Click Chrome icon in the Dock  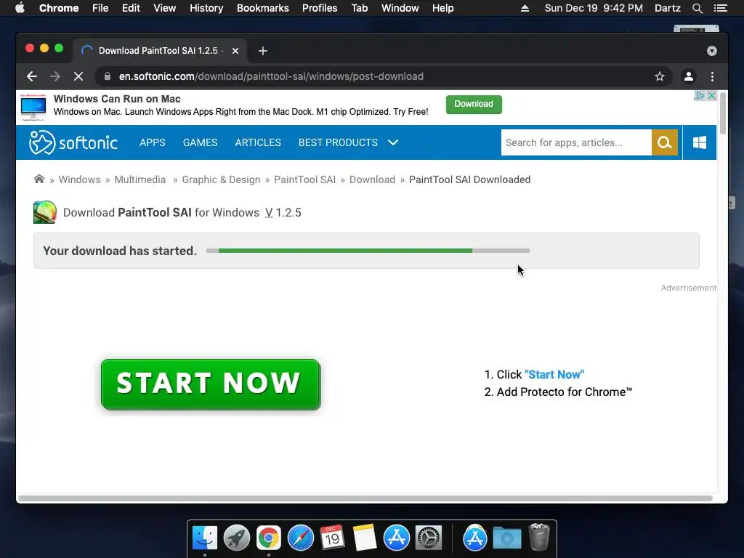pos(269,538)
